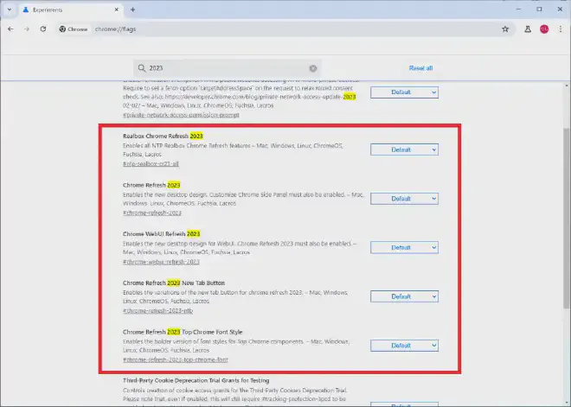Click the #private-network-access-permission-prompt link
The image size is (571, 407).
[181, 115]
